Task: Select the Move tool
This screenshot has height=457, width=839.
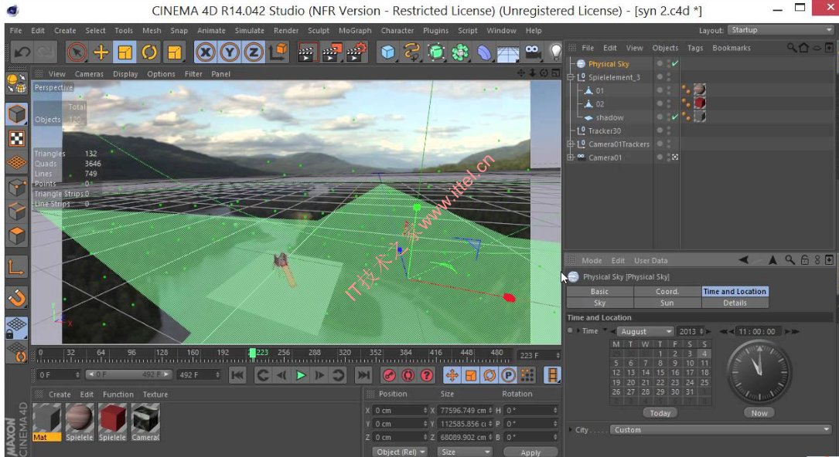Action: click(x=101, y=52)
